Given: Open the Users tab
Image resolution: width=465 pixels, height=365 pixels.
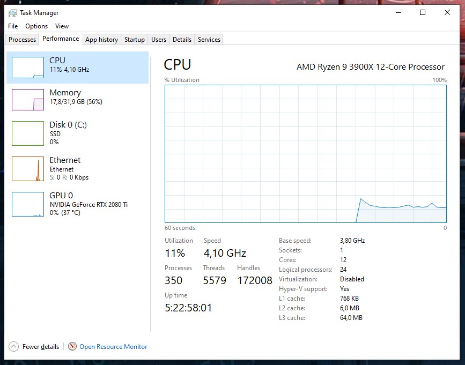Looking at the screenshot, I should (159, 40).
